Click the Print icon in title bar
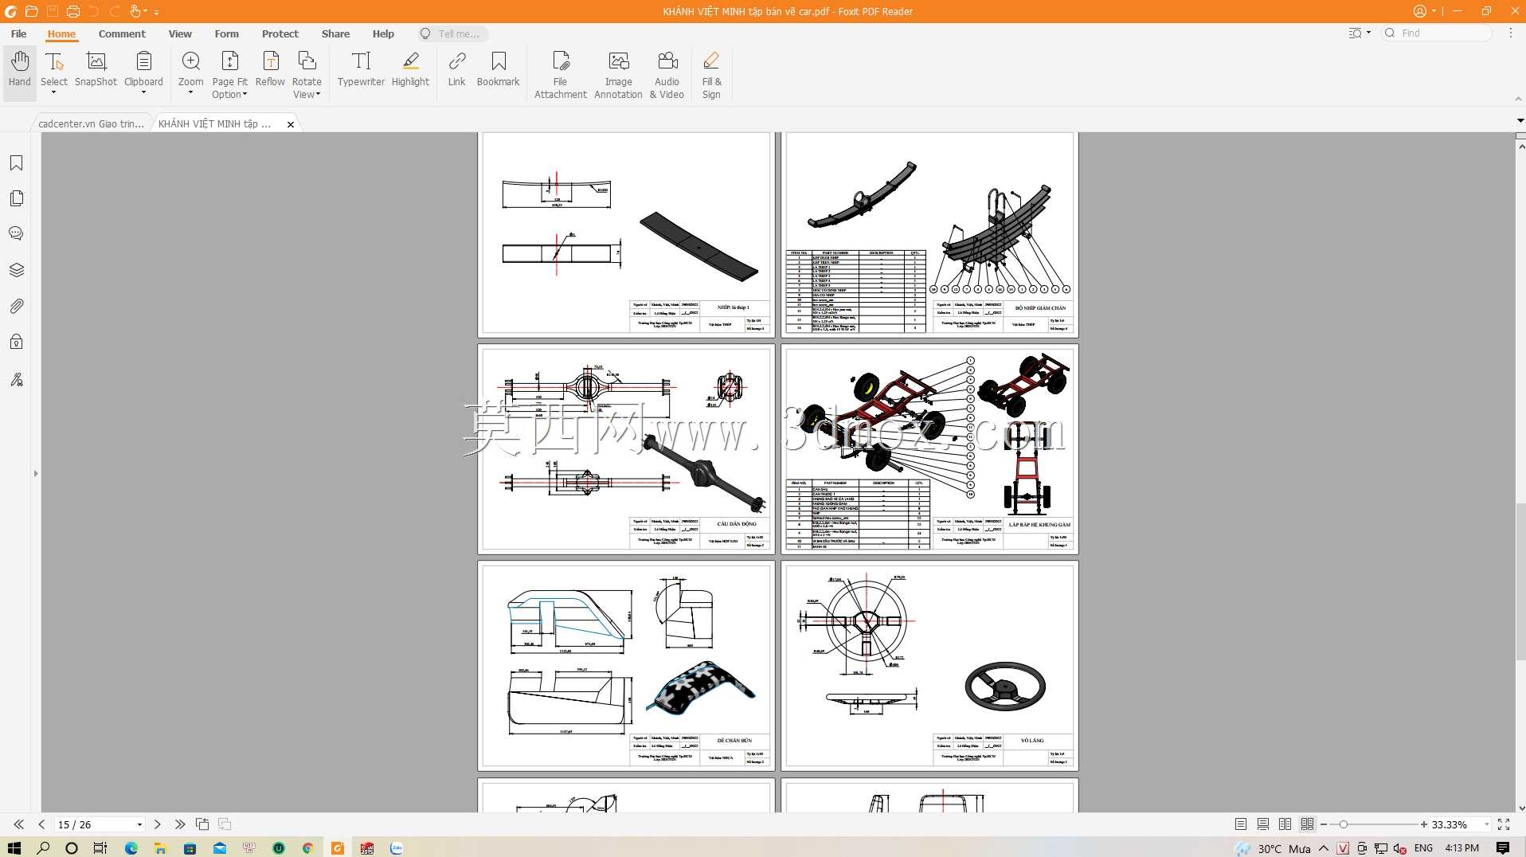 [x=73, y=11]
